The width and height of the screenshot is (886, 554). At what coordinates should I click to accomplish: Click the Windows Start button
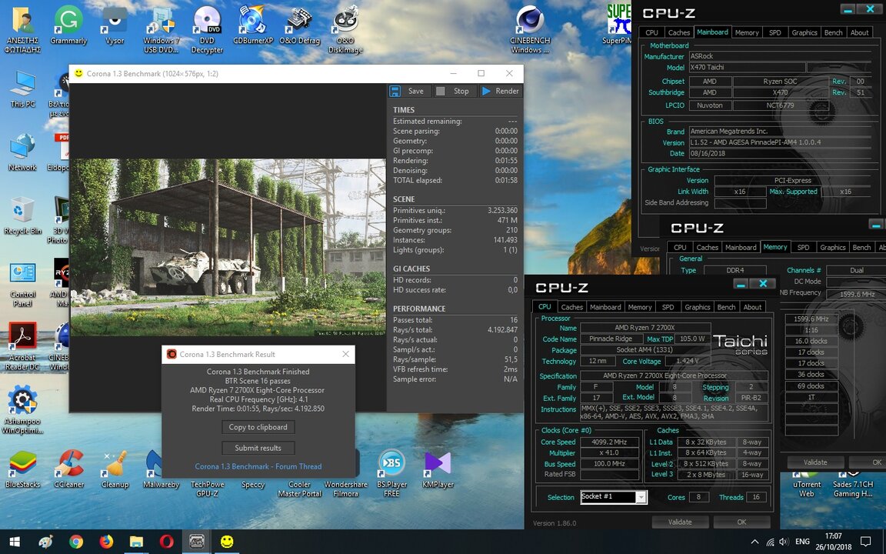[x=15, y=542]
